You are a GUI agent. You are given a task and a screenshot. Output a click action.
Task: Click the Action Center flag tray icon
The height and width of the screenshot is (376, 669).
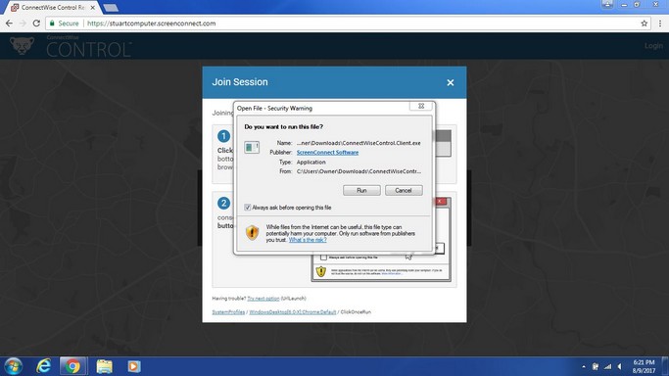596,366
